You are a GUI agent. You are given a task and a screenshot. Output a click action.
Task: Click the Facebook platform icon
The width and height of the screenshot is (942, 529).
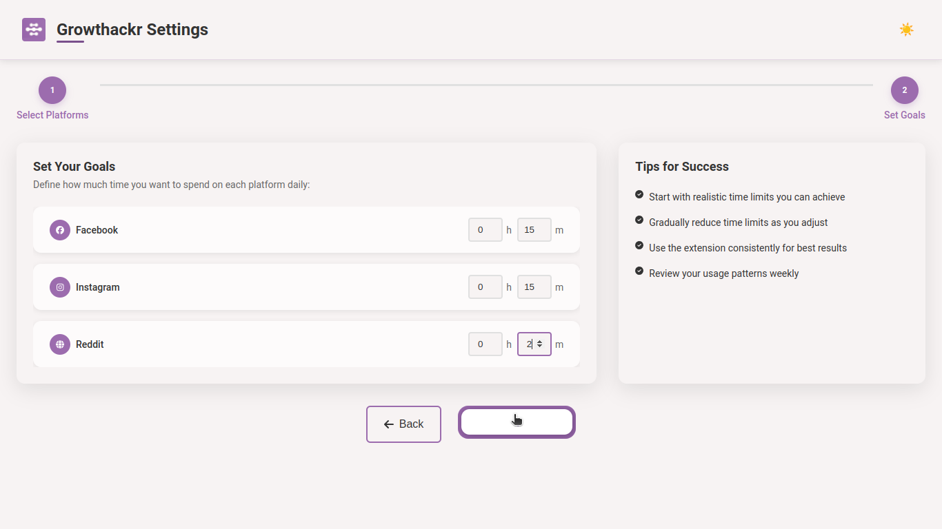click(x=59, y=229)
